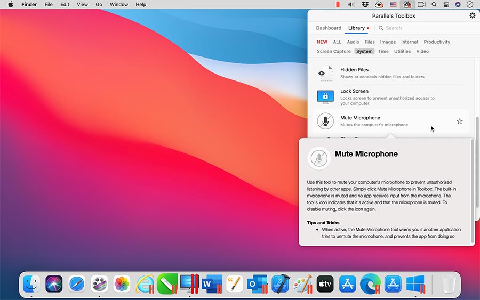This screenshot has height=300, width=480.
Task: Filter tools by Screen Capture category
Action: (333, 51)
